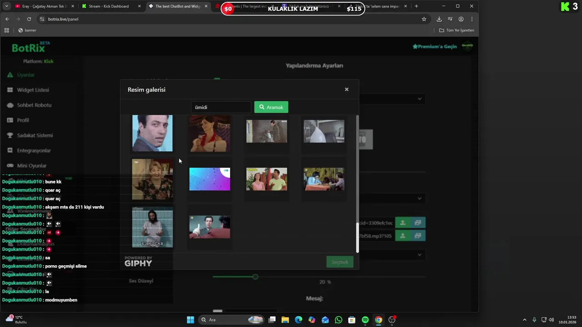
Task: Close the selam sana tab
Action: pyautogui.click(x=406, y=6)
